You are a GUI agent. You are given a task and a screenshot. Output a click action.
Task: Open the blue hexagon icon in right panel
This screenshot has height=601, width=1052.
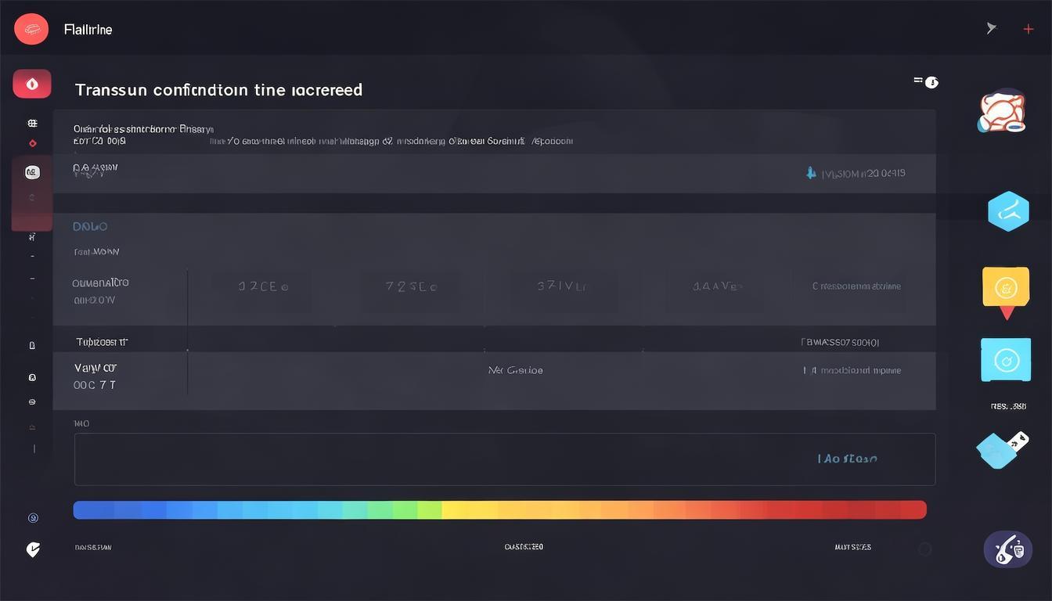(1007, 211)
